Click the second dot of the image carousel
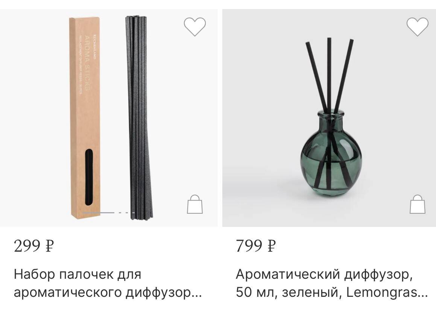436x316 pixels. point(120,213)
